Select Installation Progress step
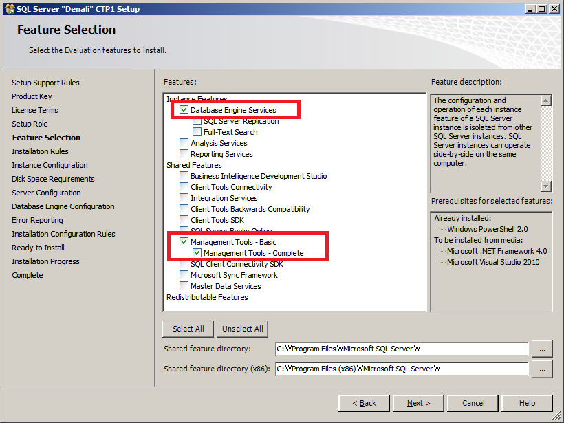The width and height of the screenshot is (564, 423). click(x=45, y=261)
